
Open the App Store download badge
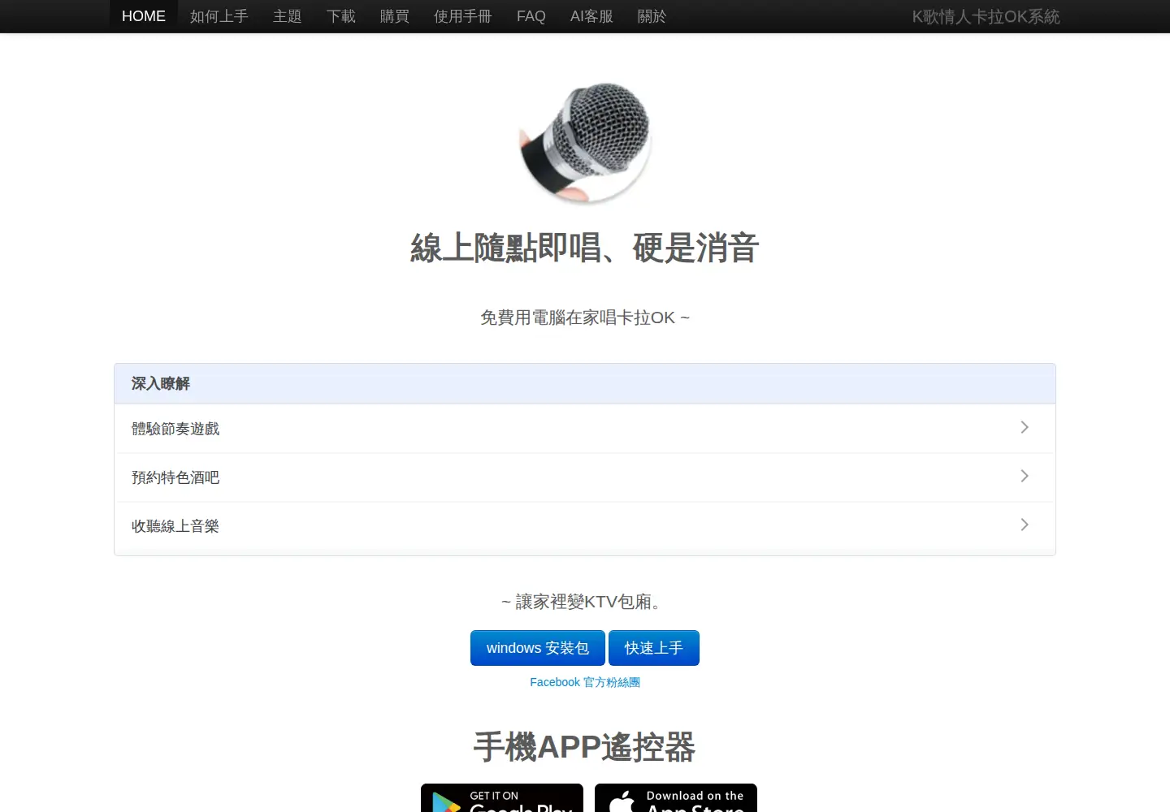click(x=676, y=798)
